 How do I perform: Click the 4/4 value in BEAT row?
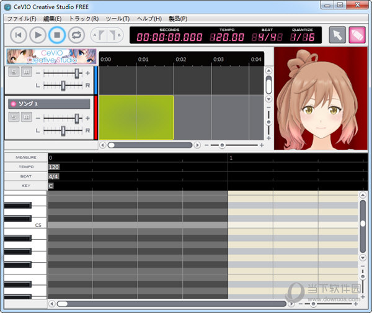point(54,176)
